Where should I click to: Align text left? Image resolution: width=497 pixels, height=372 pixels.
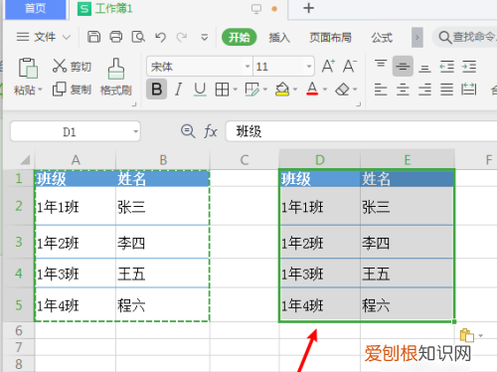[x=381, y=90]
